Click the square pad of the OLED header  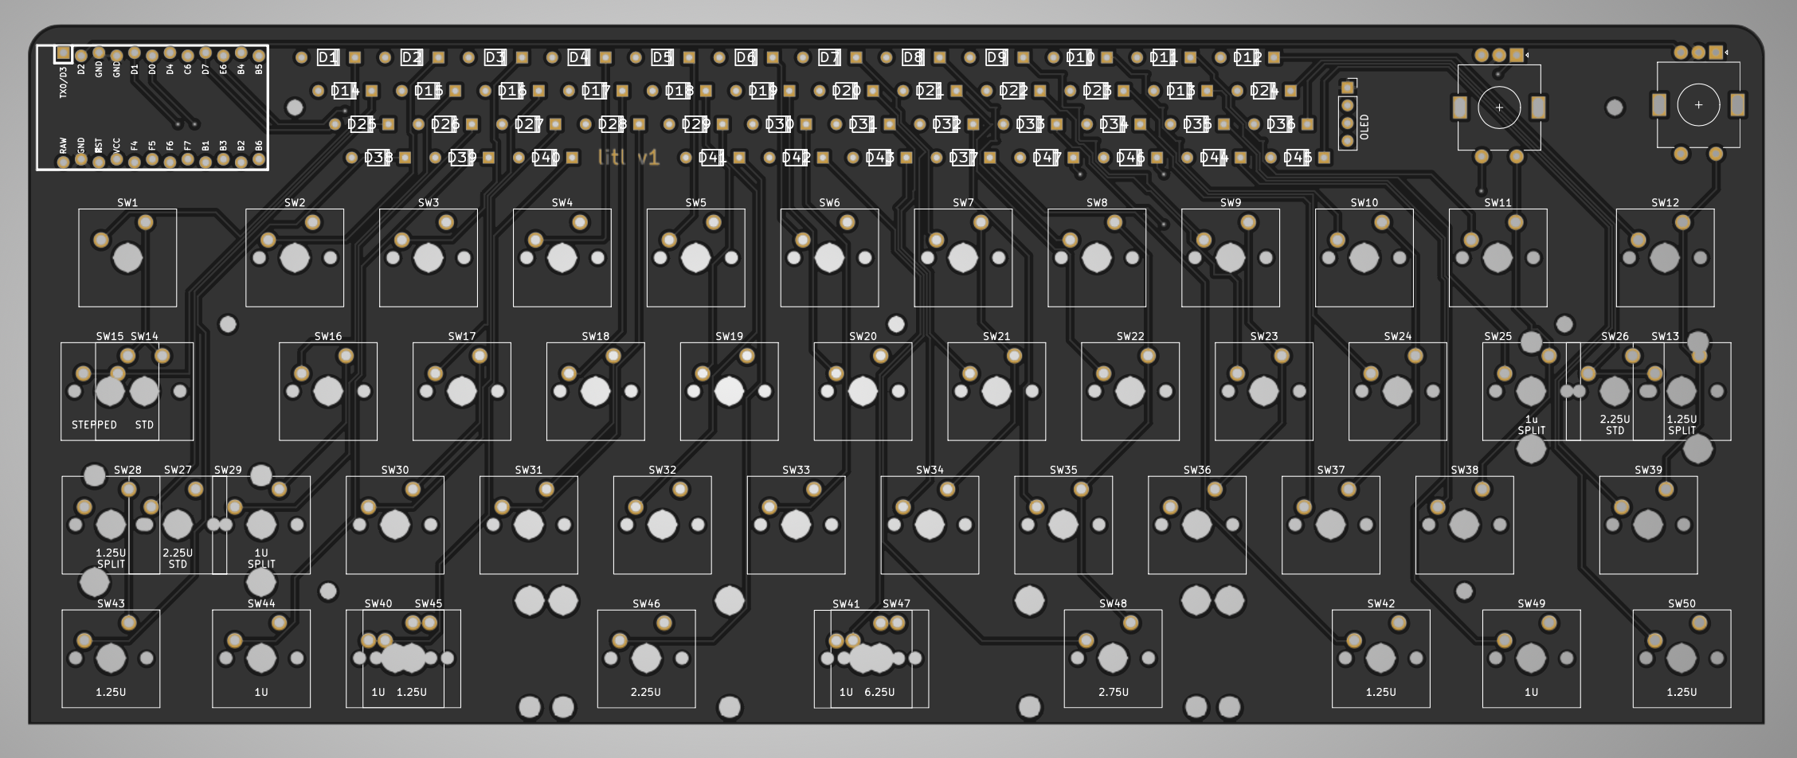pos(1348,87)
